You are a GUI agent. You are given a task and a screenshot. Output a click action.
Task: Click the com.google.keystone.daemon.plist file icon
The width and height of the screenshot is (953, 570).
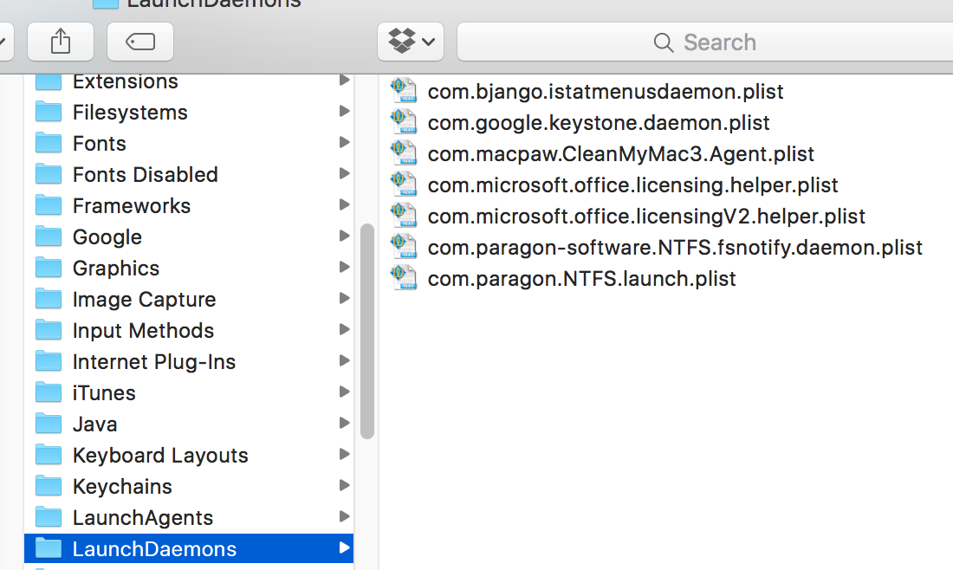coord(402,122)
